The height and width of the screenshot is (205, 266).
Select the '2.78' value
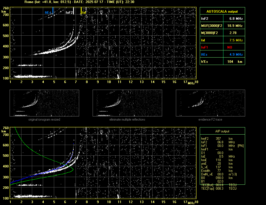click(x=233, y=33)
